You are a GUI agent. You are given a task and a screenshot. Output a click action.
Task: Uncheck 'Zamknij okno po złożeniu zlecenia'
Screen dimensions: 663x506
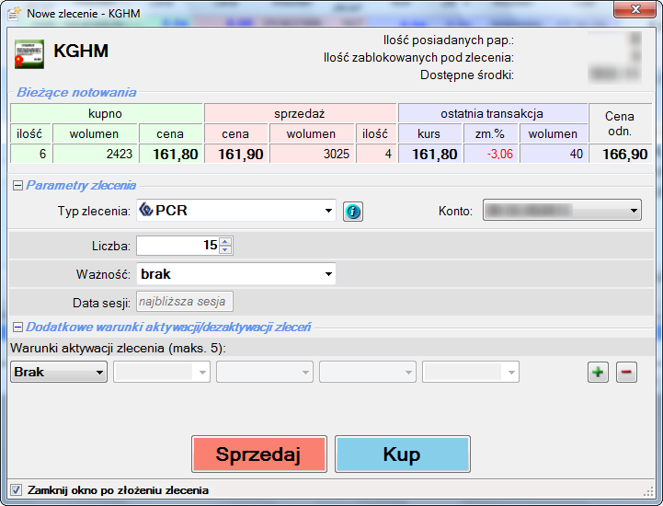point(16,490)
